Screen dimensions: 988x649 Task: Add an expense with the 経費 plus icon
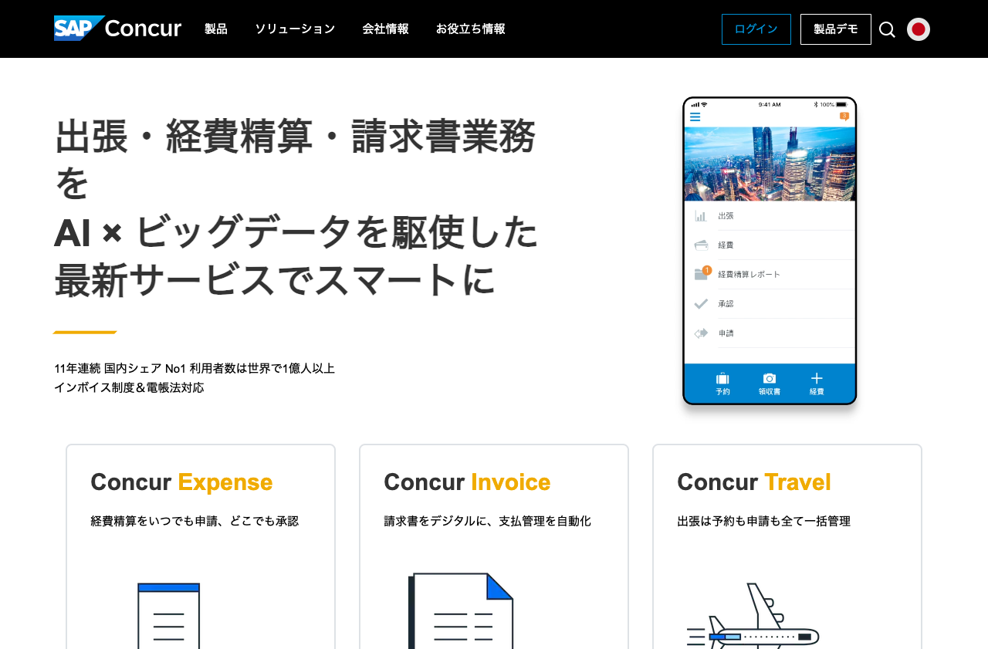tap(816, 377)
